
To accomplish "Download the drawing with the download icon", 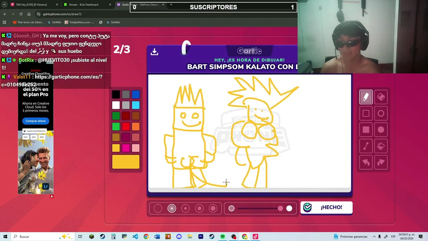I will 154,52.
